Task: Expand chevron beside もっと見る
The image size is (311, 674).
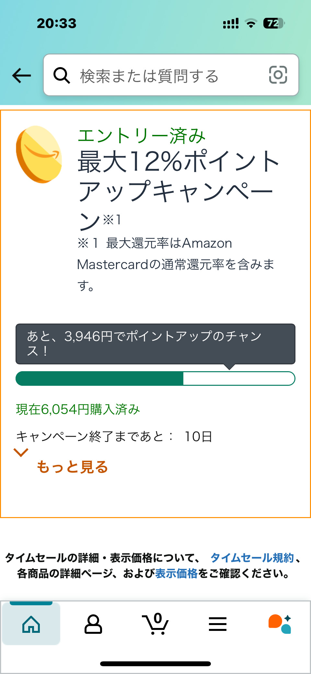Action: (21, 452)
